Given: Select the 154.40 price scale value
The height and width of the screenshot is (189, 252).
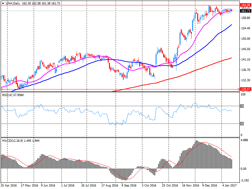Looking at the screenshot, I should (246, 28).
